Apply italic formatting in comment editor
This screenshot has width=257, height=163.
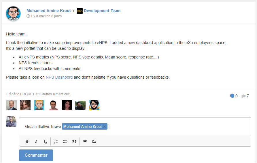36,141
